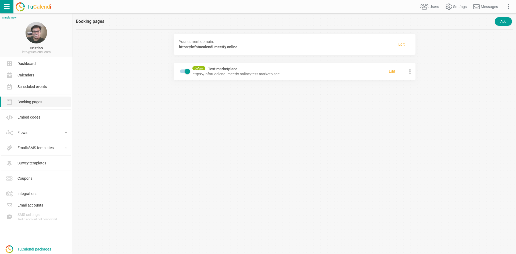Click the Flows nodes icon
This screenshot has width=516, height=254.
pyautogui.click(x=9, y=132)
